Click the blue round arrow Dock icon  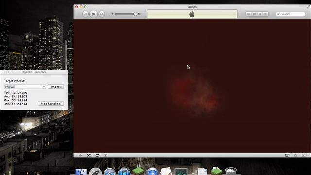(152, 172)
